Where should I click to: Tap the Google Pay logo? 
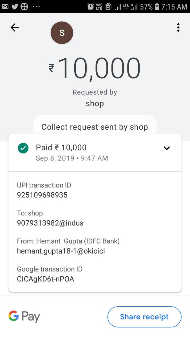24,317
